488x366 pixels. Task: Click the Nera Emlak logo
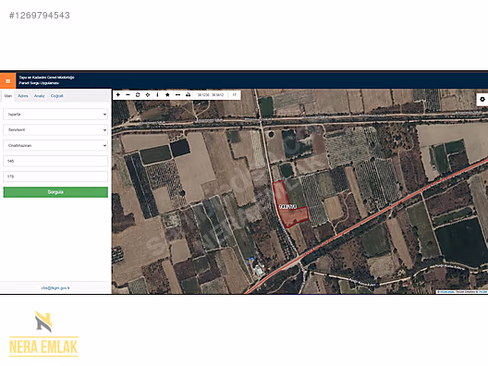tap(43, 334)
